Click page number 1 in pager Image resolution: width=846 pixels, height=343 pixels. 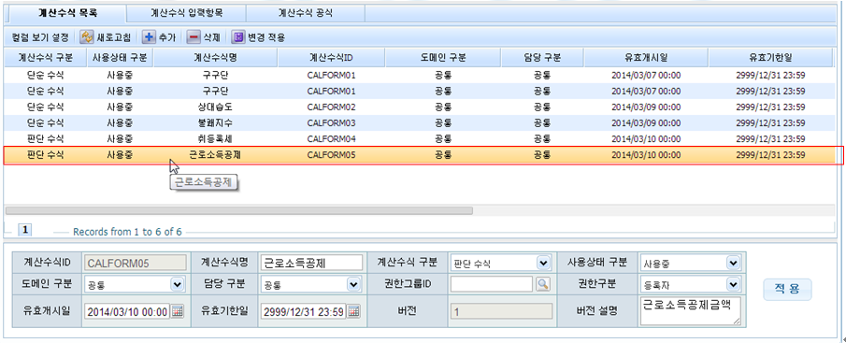[25, 230]
